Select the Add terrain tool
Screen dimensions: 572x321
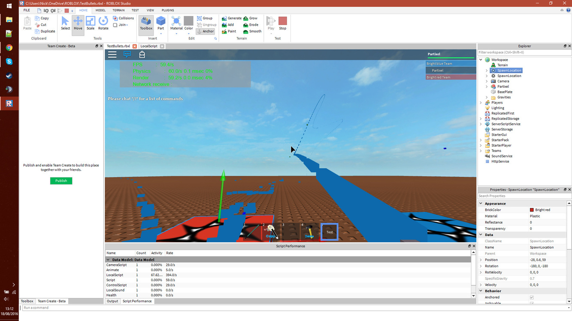pos(228,25)
